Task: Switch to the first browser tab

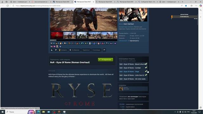Action: [x=20, y=2]
